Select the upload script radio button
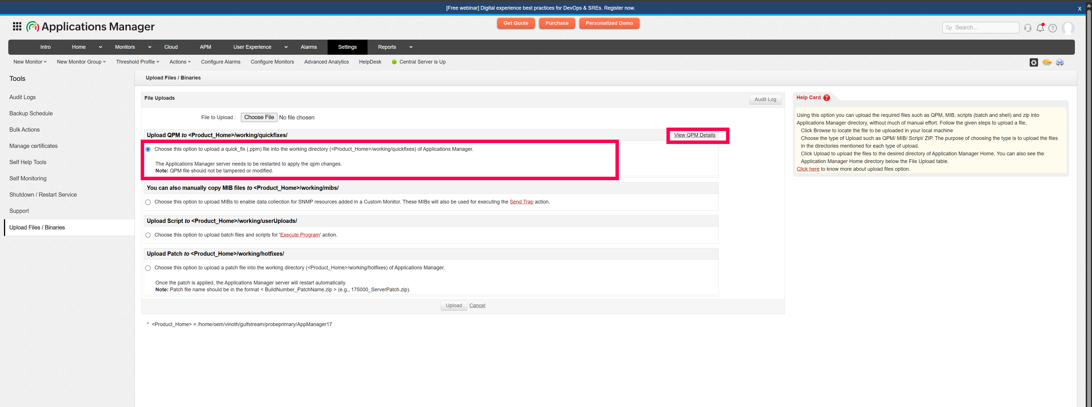This screenshot has height=407, width=1092. (148, 235)
